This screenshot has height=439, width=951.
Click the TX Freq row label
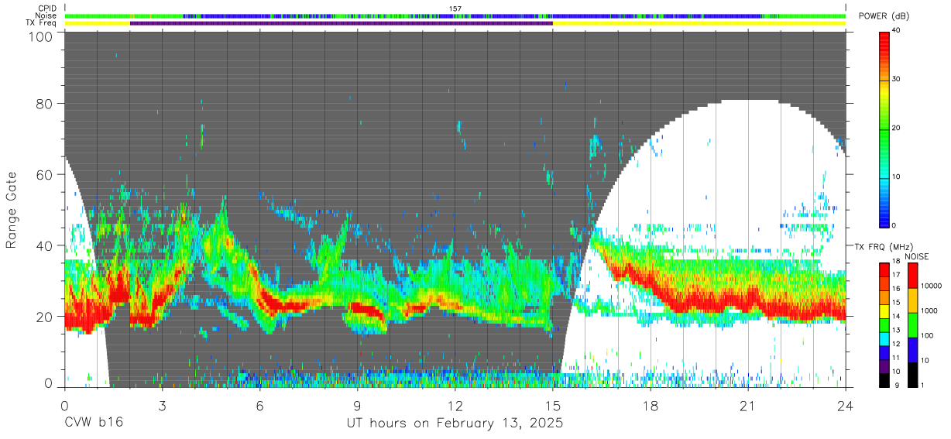pyautogui.click(x=42, y=23)
